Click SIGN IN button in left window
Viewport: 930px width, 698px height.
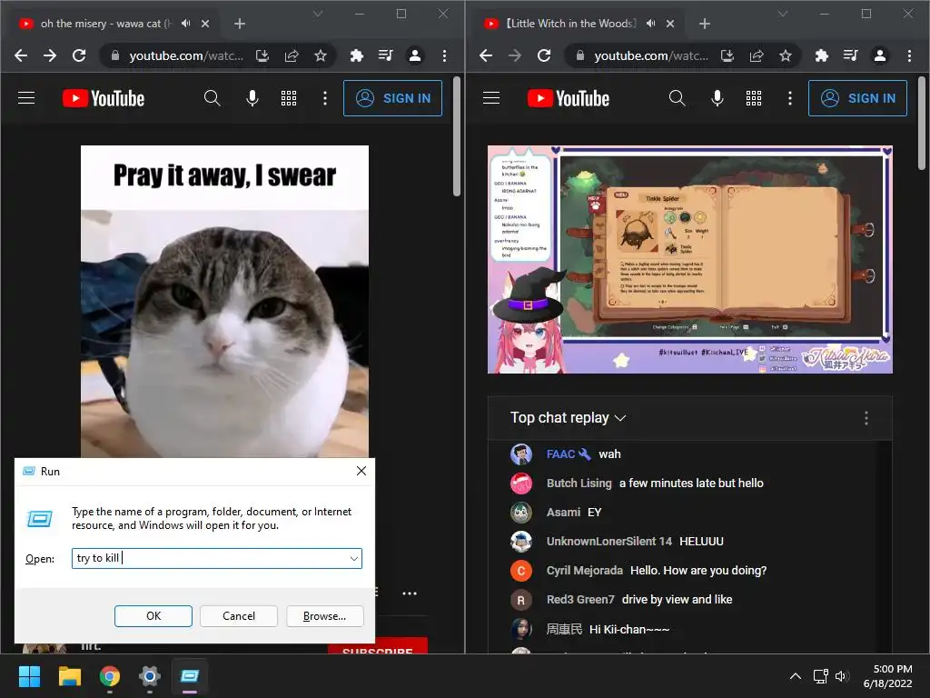click(x=392, y=98)
